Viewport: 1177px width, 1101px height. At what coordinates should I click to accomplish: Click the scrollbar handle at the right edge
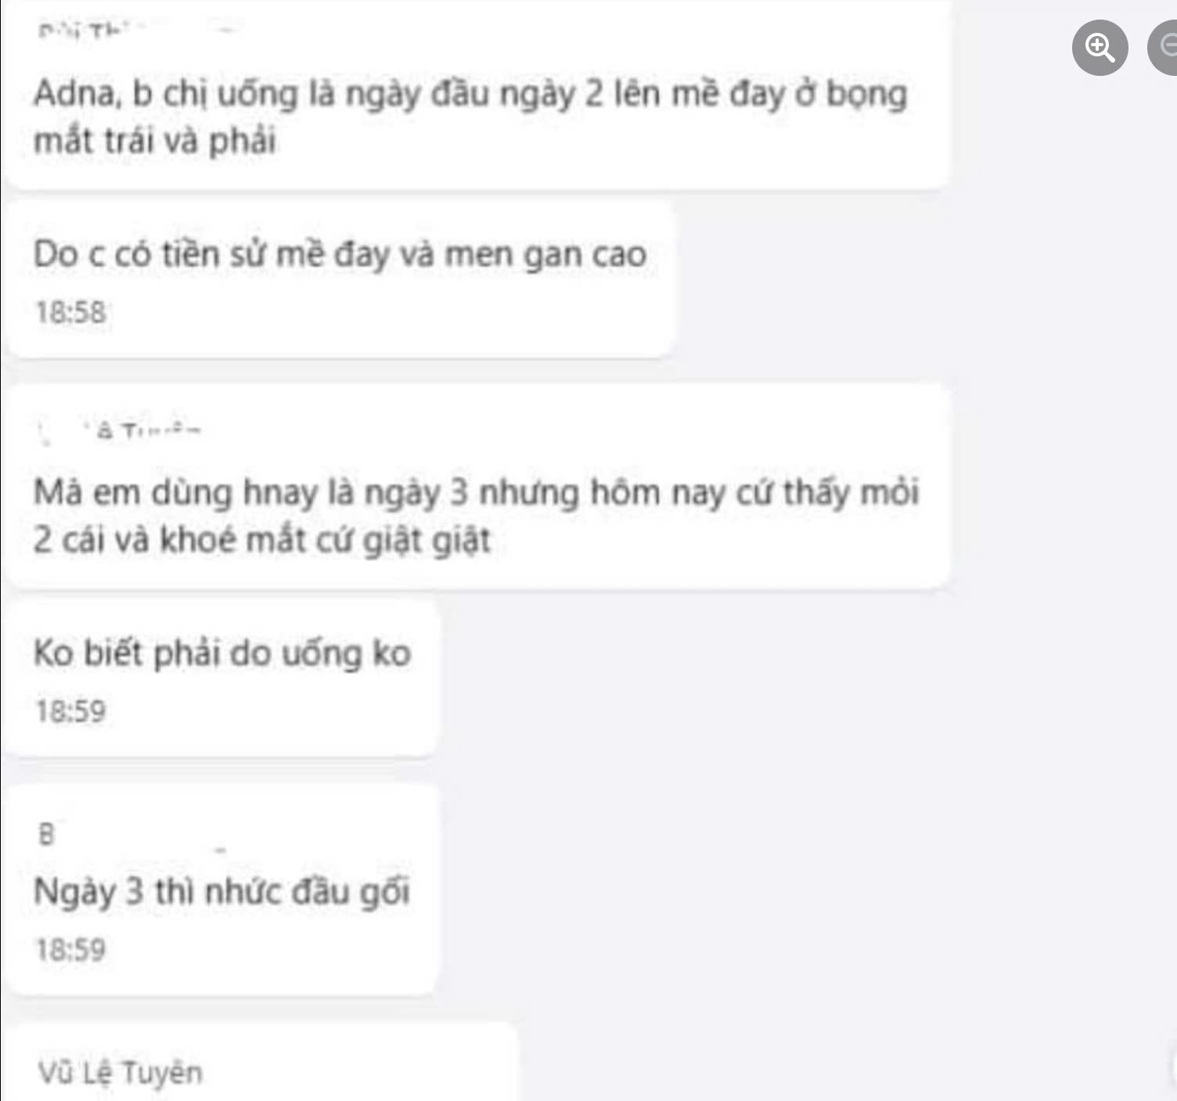tap(1173, 1066)
